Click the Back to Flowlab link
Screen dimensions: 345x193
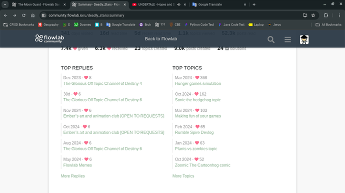click(161, 39)
